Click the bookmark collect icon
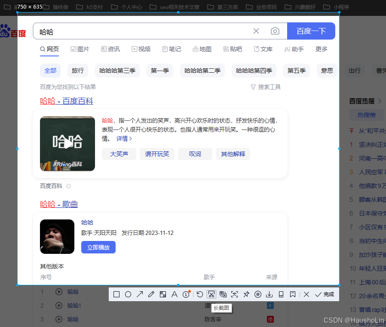 coord(292,294)
